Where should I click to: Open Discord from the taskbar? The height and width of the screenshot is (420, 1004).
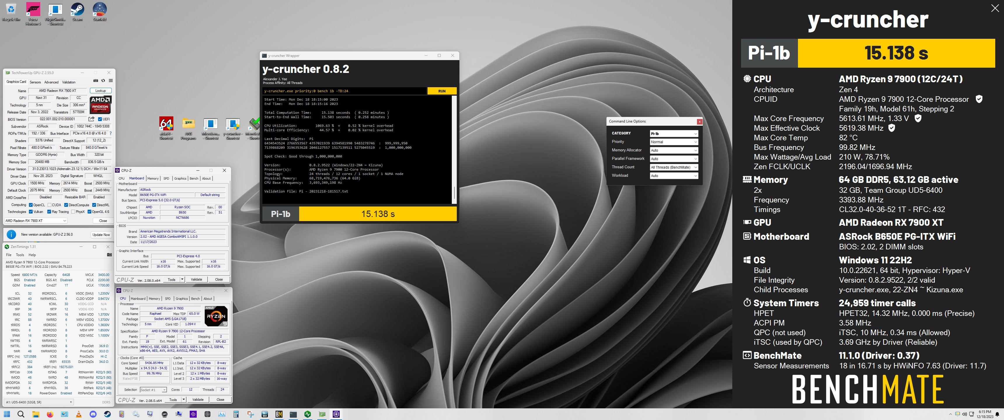click(x=93, y=414)
